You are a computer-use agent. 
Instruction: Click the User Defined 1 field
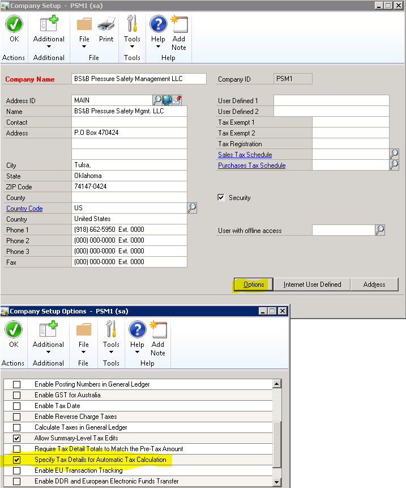coord(331,100)
